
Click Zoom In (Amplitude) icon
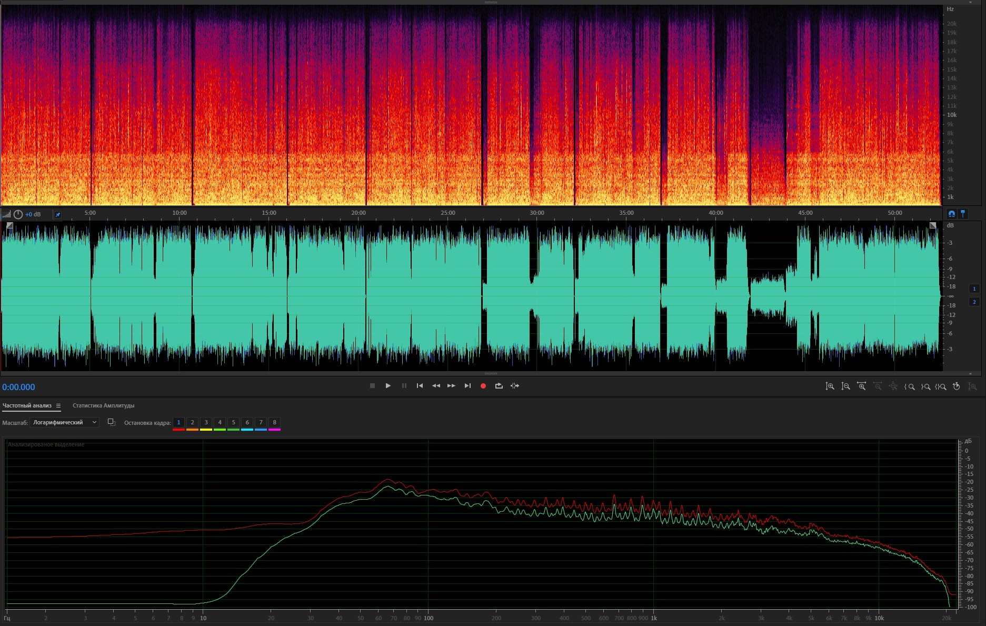click(830, 386)
